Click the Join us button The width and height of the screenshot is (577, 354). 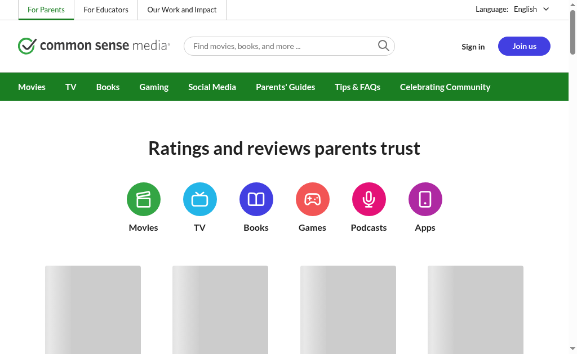[x=524, y=46]
